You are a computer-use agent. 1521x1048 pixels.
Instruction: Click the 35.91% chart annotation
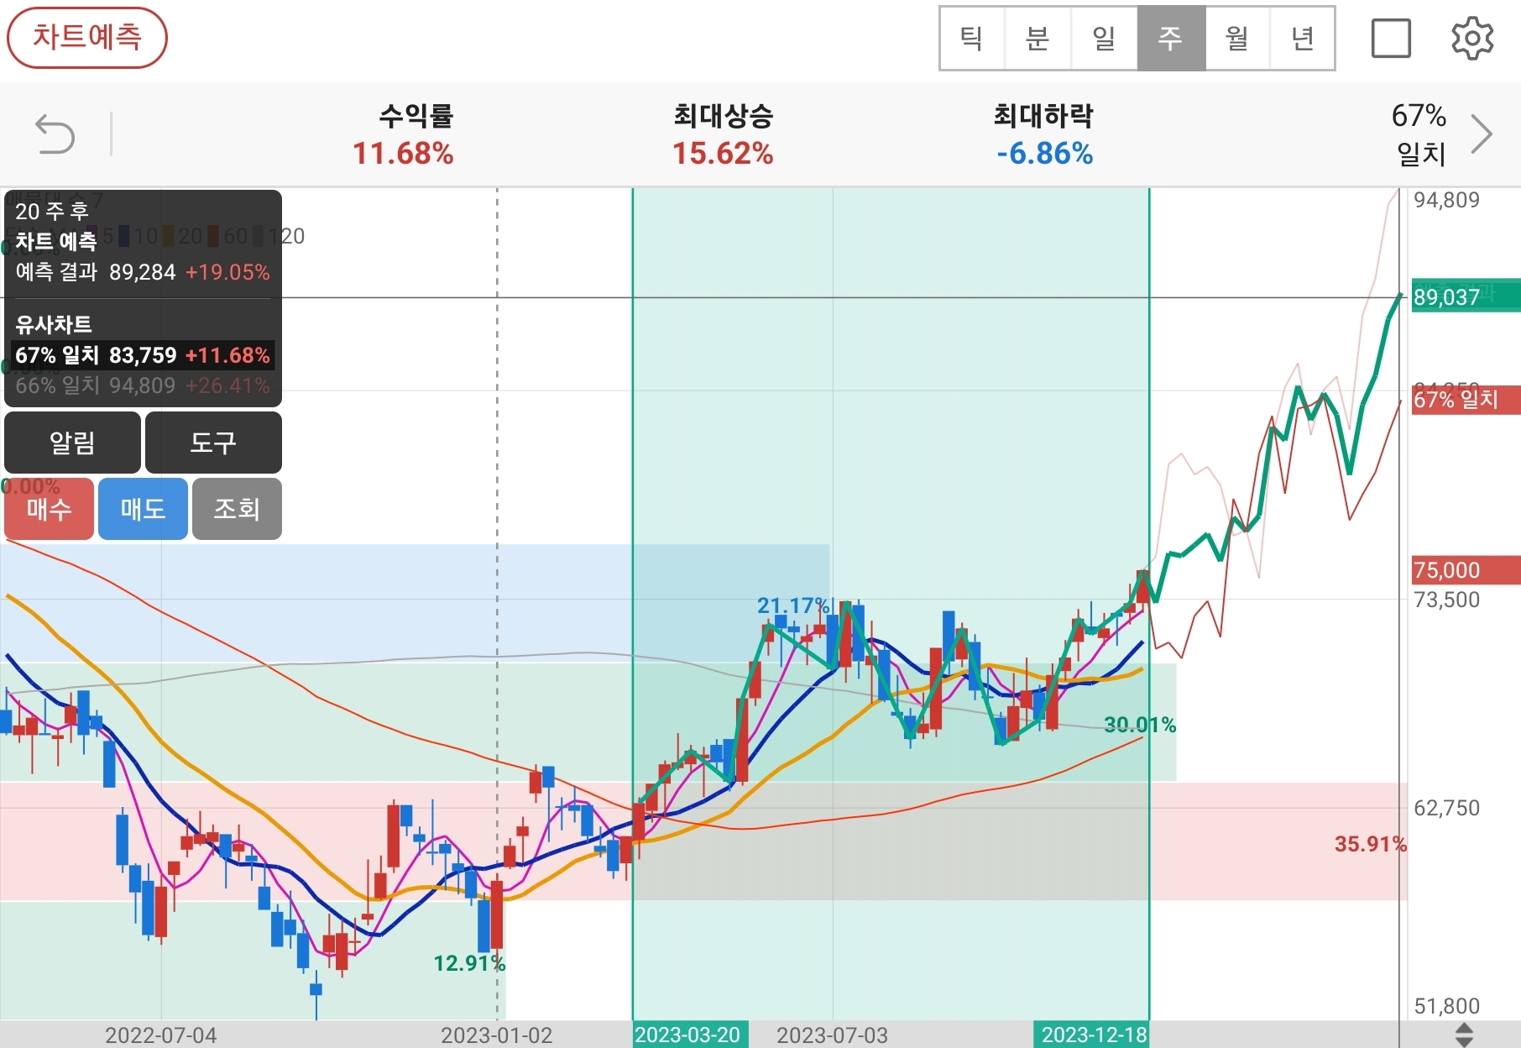[1371, 844]
